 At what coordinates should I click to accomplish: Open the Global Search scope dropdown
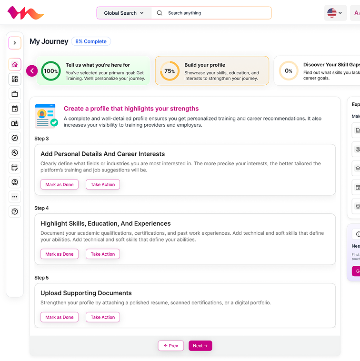coord(124,13)
